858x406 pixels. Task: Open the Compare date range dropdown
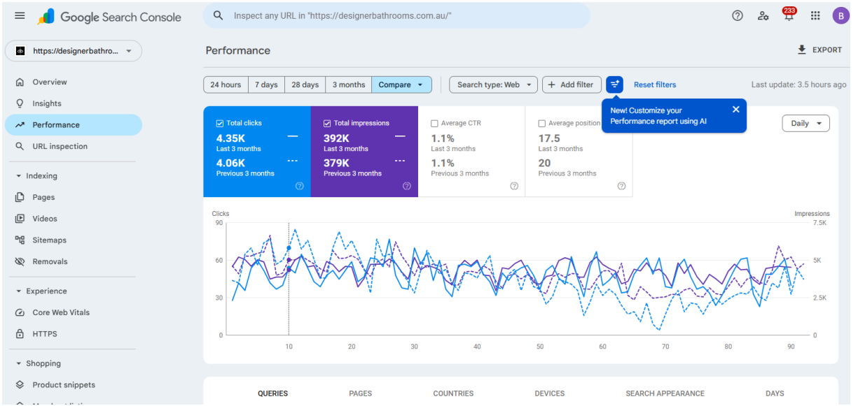pos(401,85)
